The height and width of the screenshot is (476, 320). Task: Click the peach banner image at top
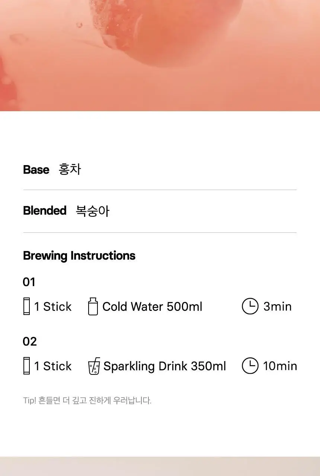tap(160, 55)
